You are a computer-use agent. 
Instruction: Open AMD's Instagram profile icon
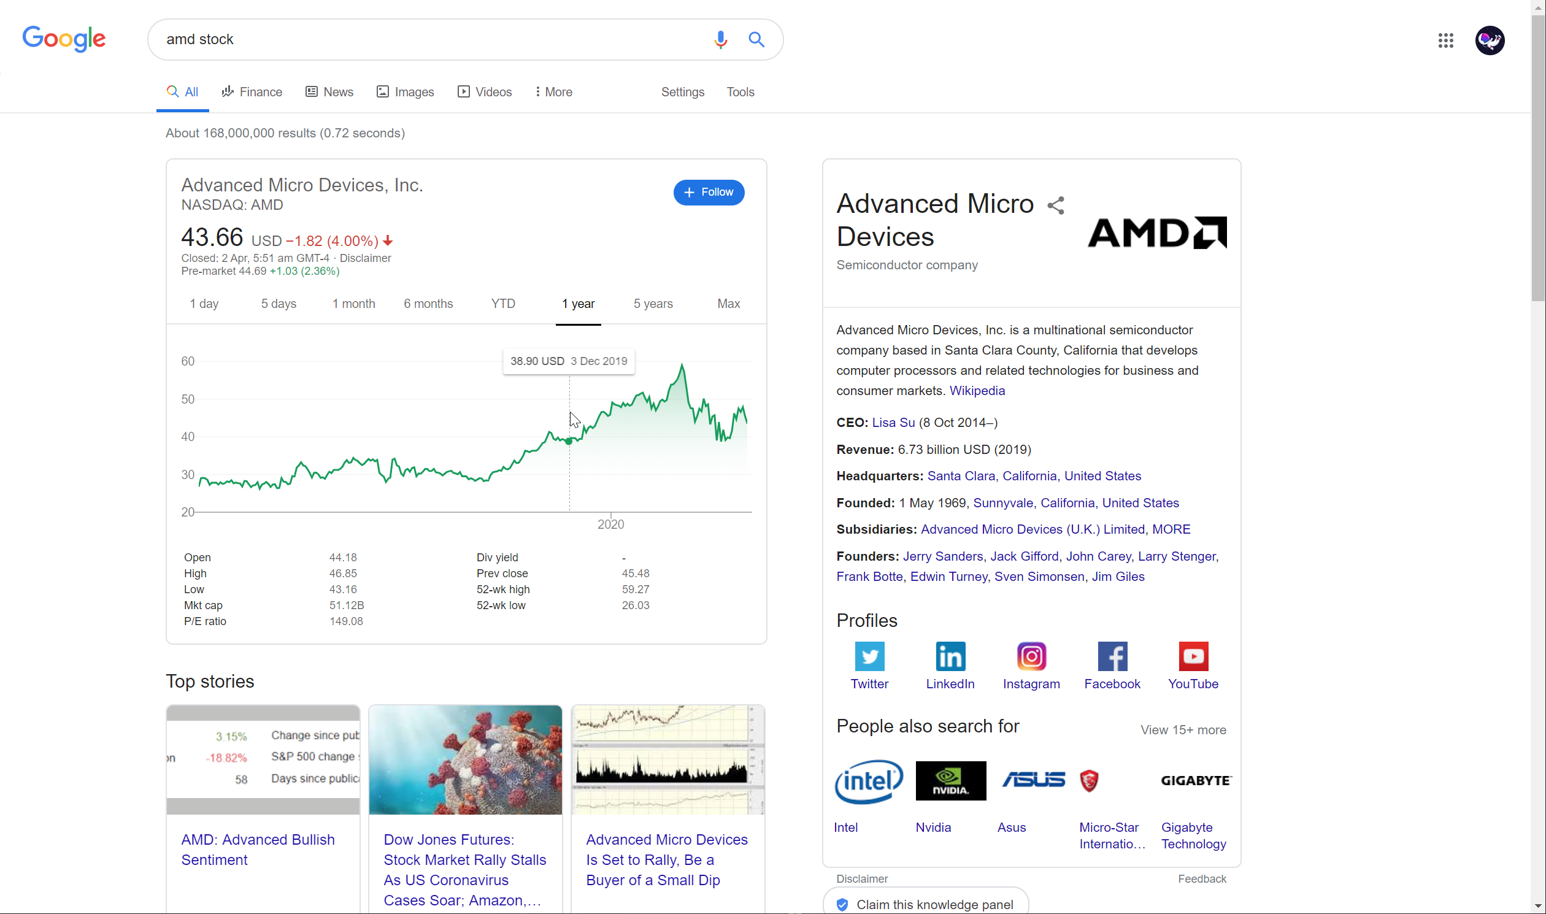[1031, 656]
